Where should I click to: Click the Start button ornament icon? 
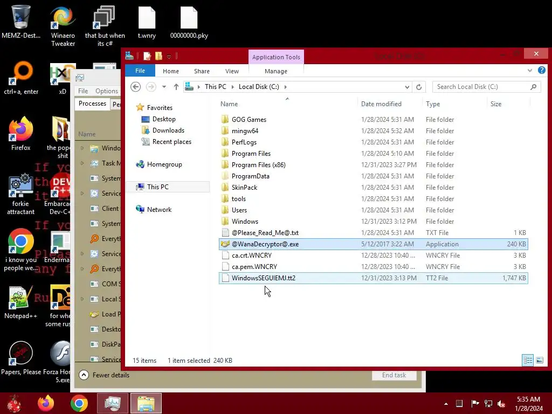pos(14,403)
